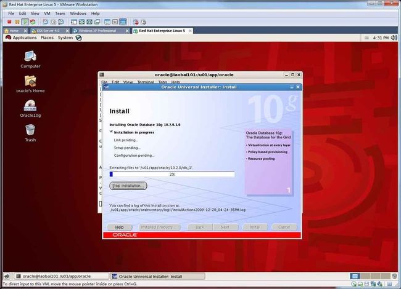
Task: Click the last icon on VMware toolbar
Action: pos(144,22)
